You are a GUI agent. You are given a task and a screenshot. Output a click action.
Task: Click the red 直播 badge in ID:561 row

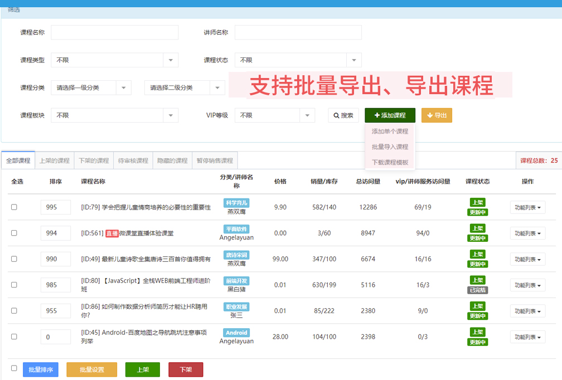pyautogui.click(x=112, y=233)
